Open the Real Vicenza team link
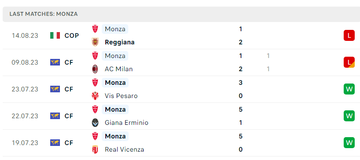Image resolution: width=360 pixels, height=160 pixels. [x=124, y=149]
